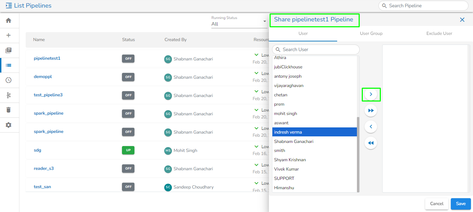Focus the Search Pipeline input field
473x212 pixels.
click(x=423, y=6)
